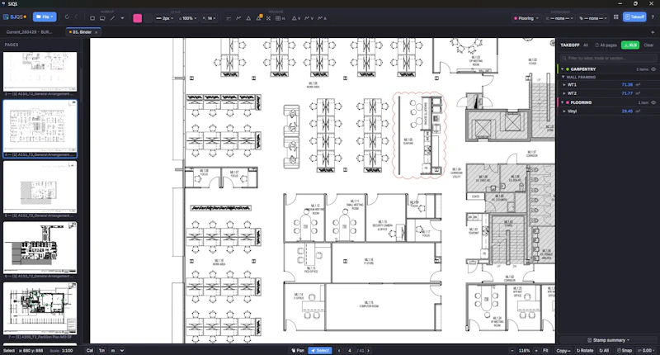This screenshot has height=355, width=660.
Task: Click the 71.38 value for WT1
Action: coord(627,85)
